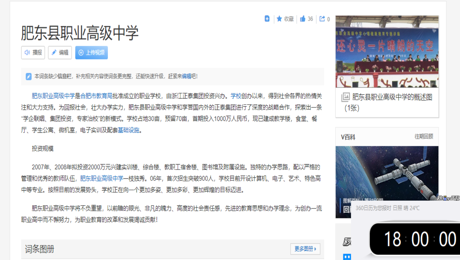The image size is (460, 260).
Task: Click the thumbs-up like icon showing 36
Action: tap(303, 19)
